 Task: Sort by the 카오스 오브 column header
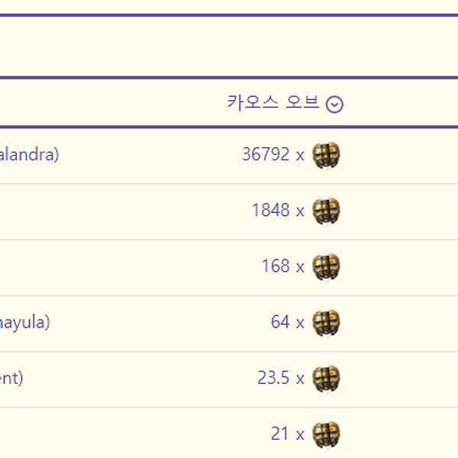coord(273,102)
